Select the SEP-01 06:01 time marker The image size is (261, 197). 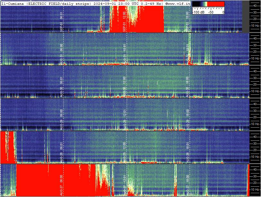coord(61,22)
